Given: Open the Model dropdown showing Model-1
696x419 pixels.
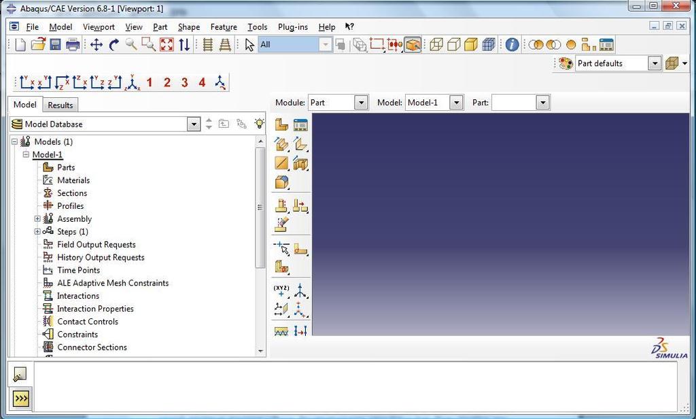Looking at the screenshot, I should click(456, 103).
